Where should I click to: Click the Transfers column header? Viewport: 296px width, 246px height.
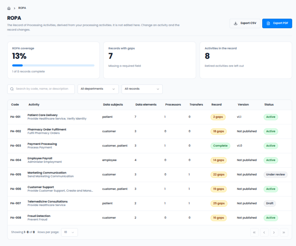196,105
